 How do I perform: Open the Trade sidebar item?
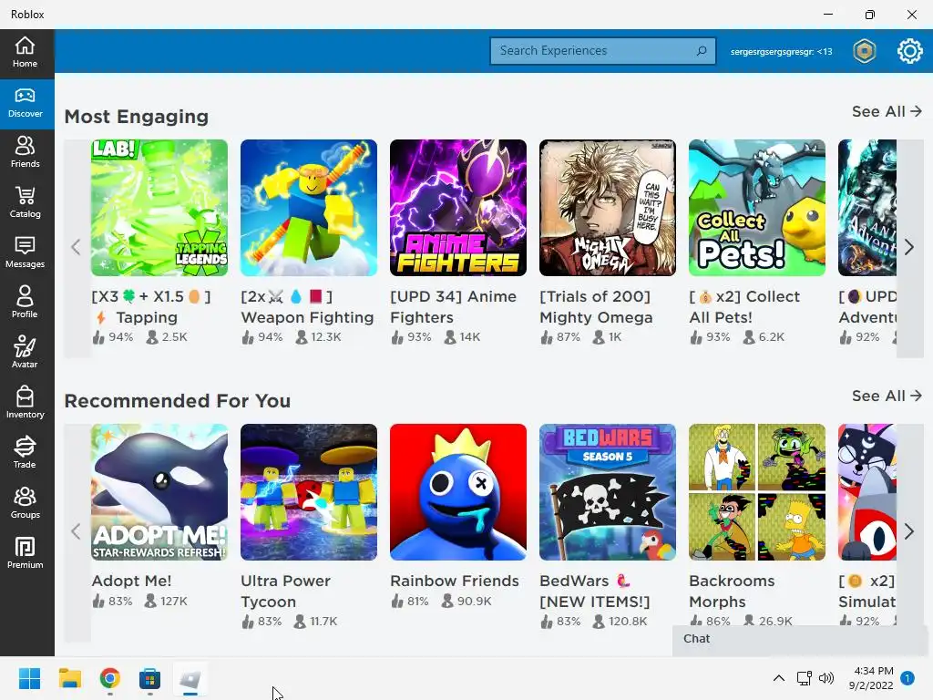pyautogui.click(x=25, y=453)
